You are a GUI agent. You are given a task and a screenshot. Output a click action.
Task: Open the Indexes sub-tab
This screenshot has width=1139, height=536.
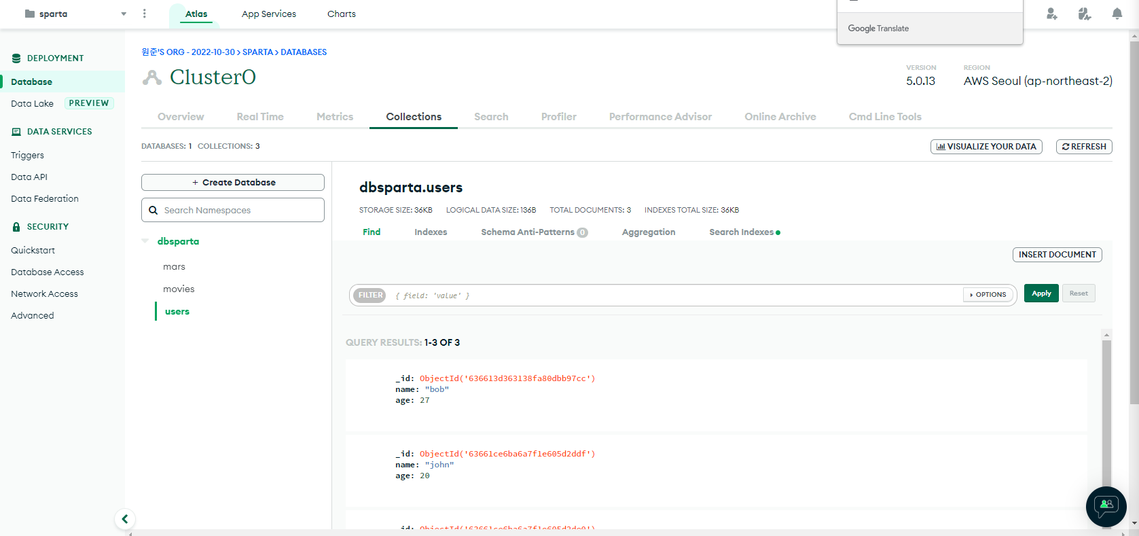pyautogui.click(x=431, y=232)
